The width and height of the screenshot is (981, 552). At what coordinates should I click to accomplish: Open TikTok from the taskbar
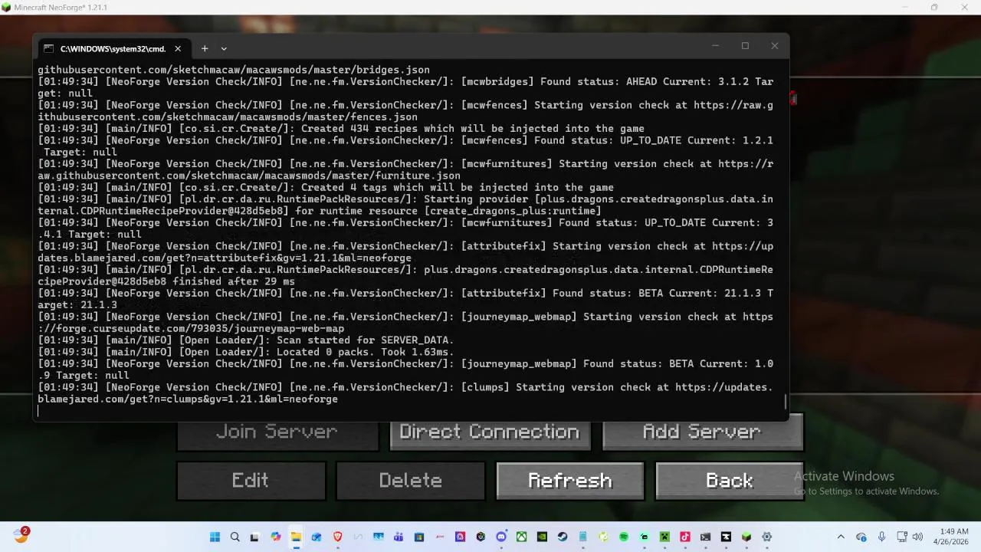tap(685, 537)
